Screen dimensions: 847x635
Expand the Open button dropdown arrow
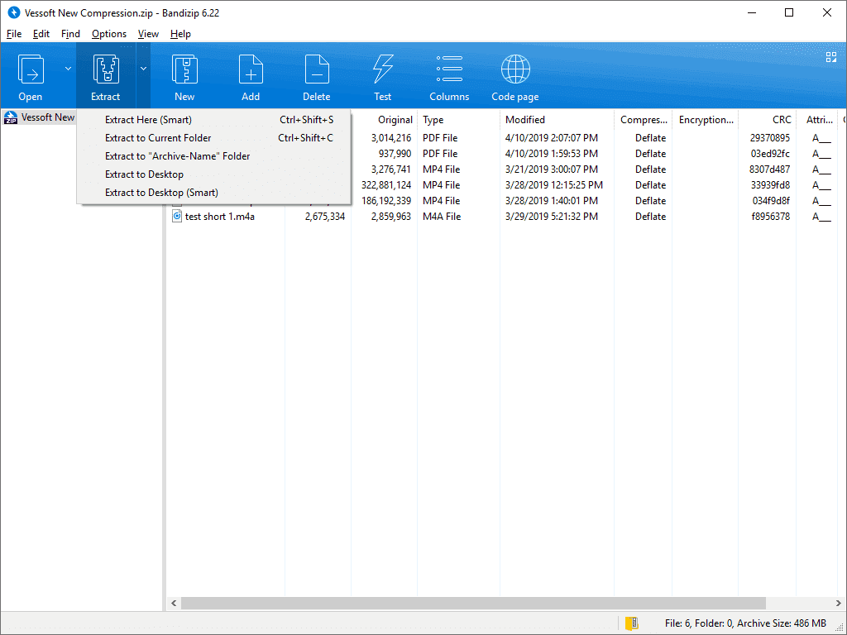68,69
